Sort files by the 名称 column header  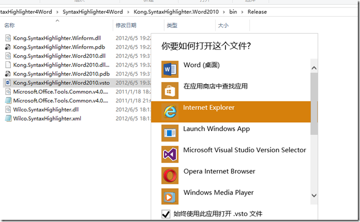pyautogui.click(x=9, y=25)
